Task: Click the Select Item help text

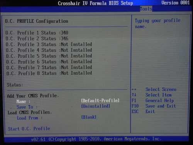Action: click(159, 95)
